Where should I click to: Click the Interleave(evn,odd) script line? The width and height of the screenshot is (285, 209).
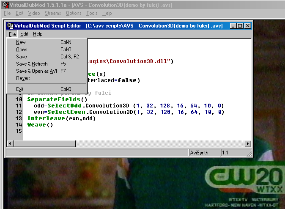tap(61, 118)
